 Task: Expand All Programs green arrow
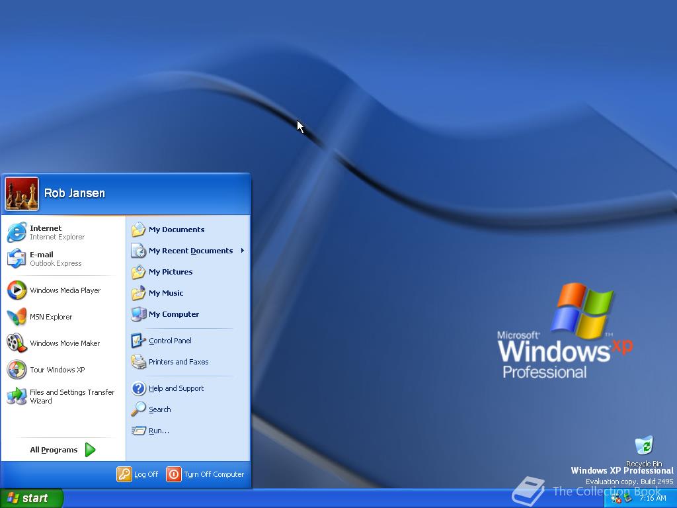click(x=90, y=450)
